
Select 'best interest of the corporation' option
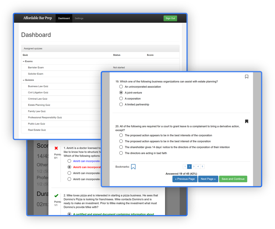tap(121, 141)
